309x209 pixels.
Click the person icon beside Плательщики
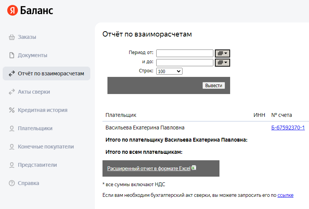coord(11,129)
